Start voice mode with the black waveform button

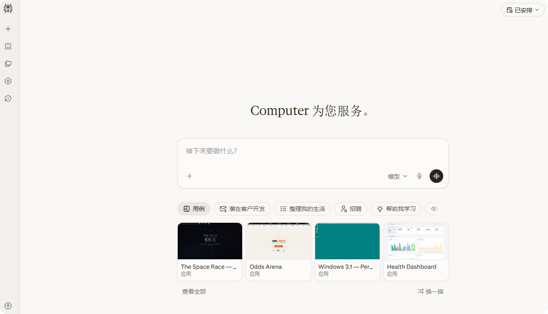[436, 176]
